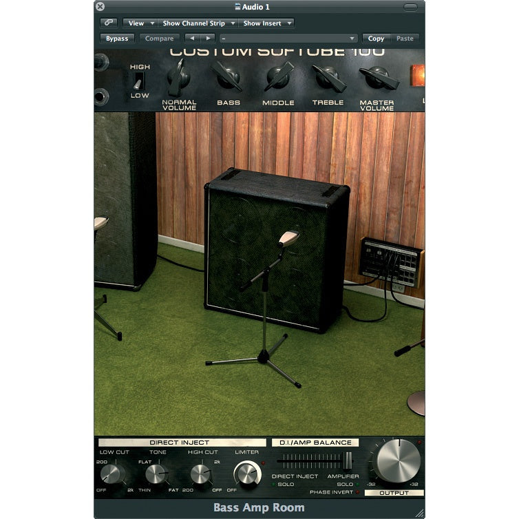This screenshot has width=519, height=519.
Task: Close the Audio 1 plugin window
Action: (100, 7)
